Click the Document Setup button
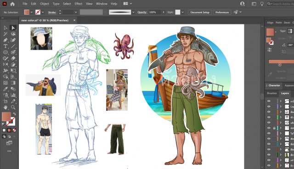Viewport: 294px width, 169px height. click(x=200, y=12)
